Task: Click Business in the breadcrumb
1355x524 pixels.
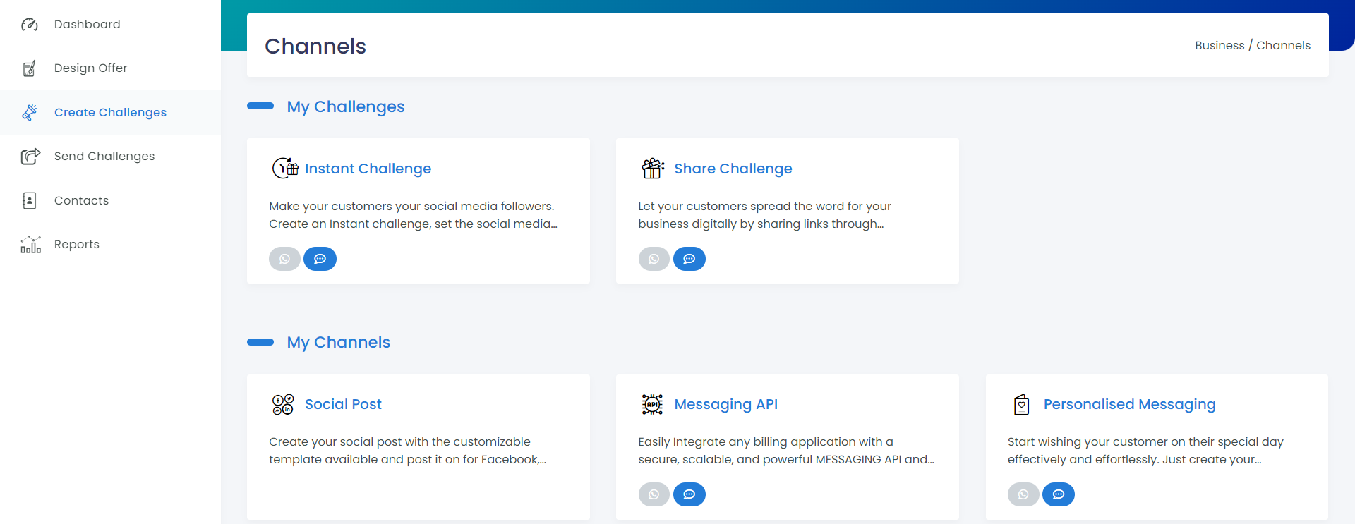Action: [x=1219, y=45]
